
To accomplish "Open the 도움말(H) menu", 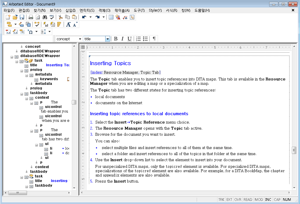I will coord(202,10).
